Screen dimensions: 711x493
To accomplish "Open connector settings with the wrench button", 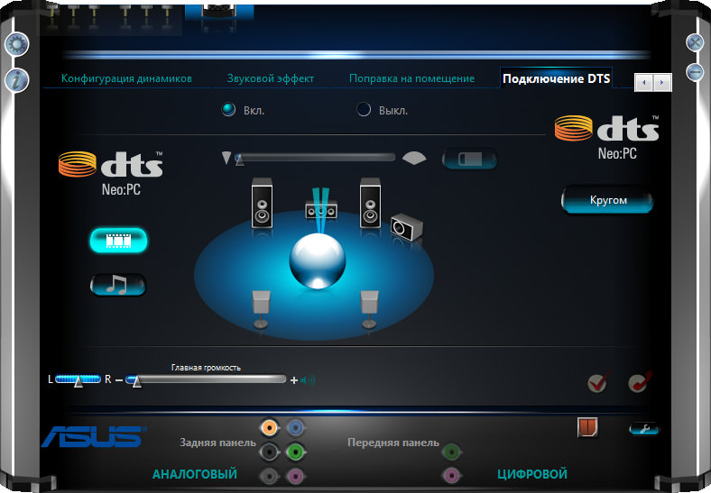I will pyautogui.click(x=644, y=429).
